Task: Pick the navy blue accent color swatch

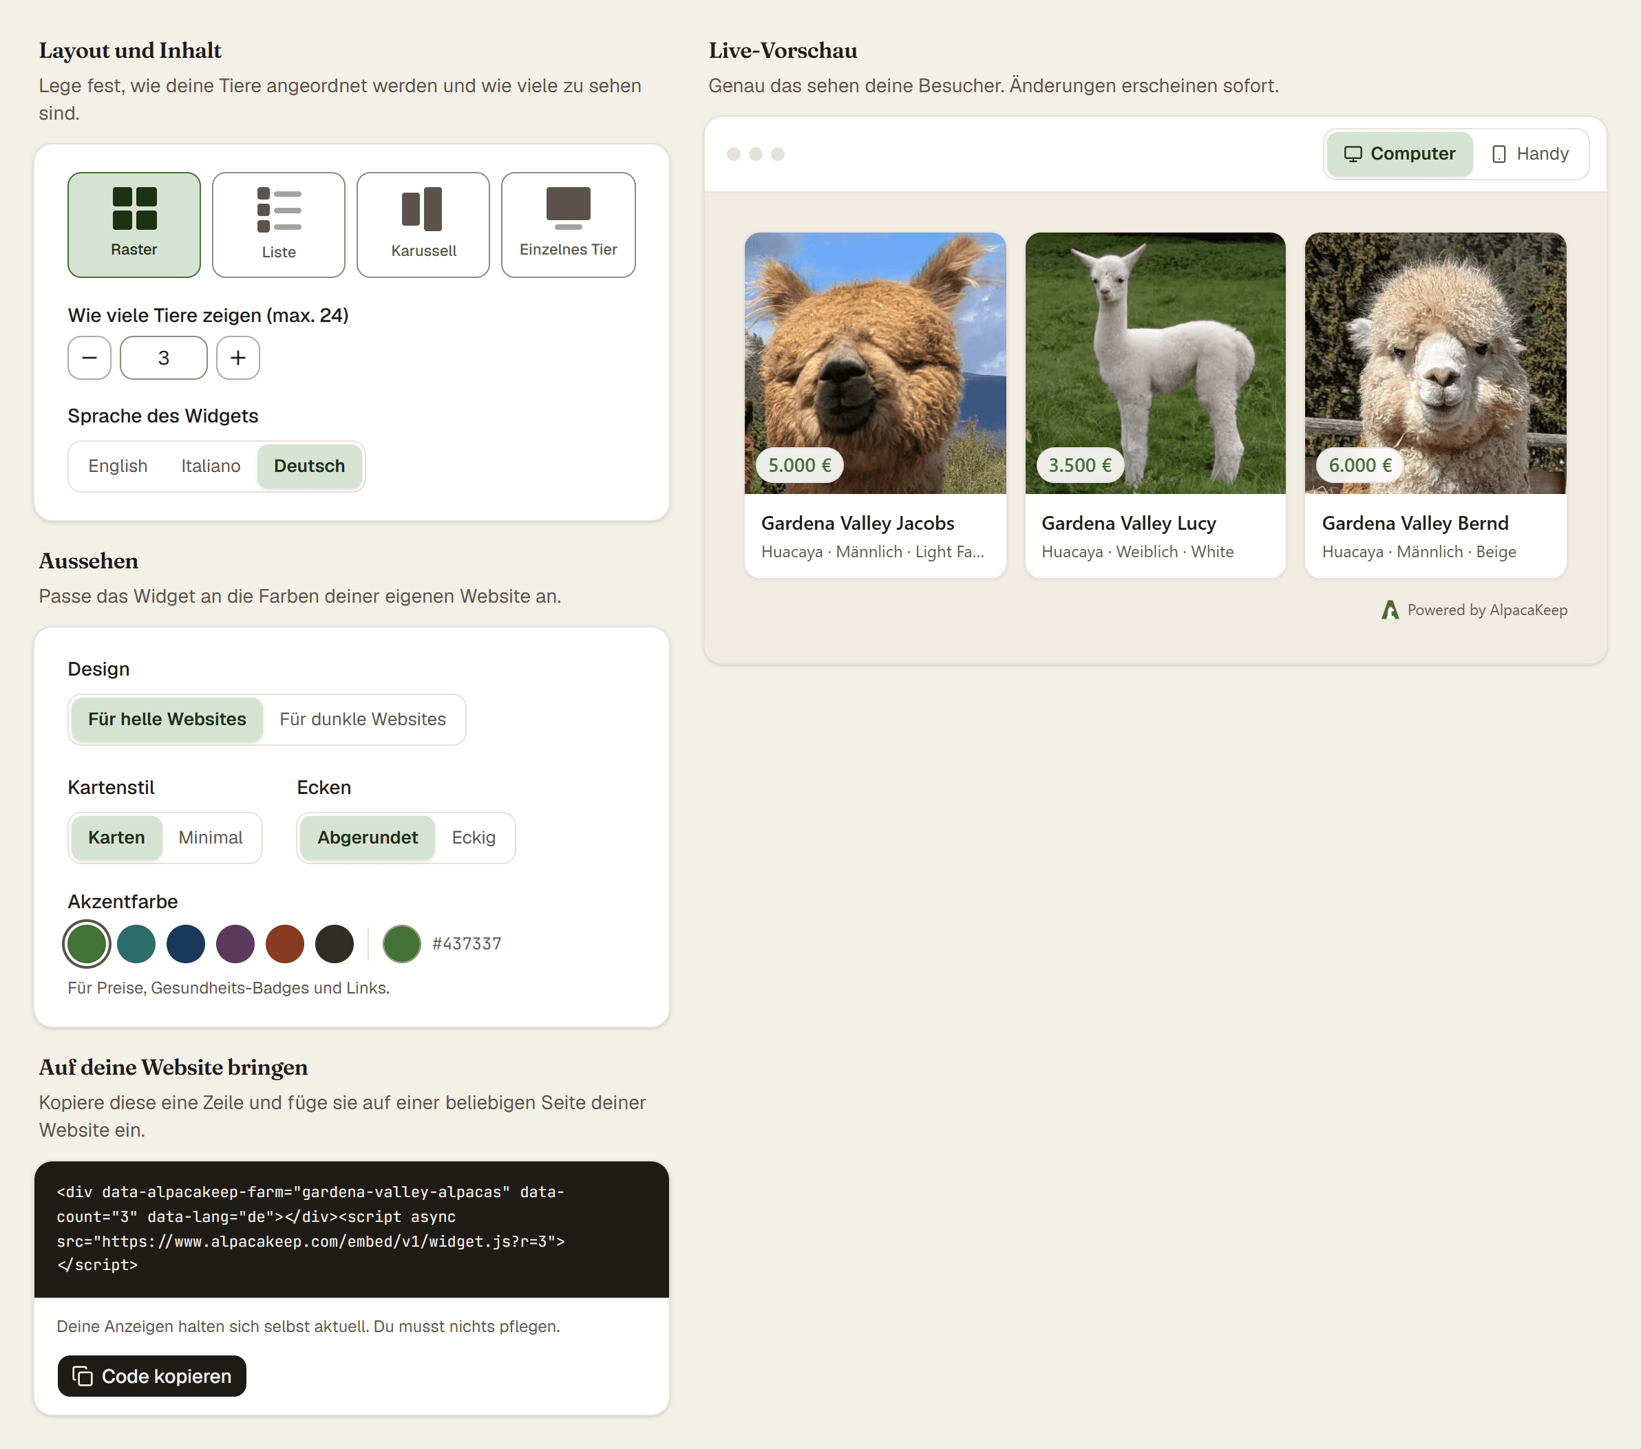Action: [x=187, y=943]
